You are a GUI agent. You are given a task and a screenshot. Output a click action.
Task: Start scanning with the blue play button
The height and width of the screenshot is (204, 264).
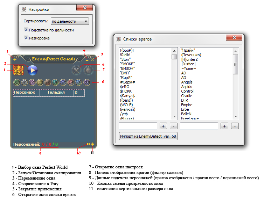click(x=33, y=70)
